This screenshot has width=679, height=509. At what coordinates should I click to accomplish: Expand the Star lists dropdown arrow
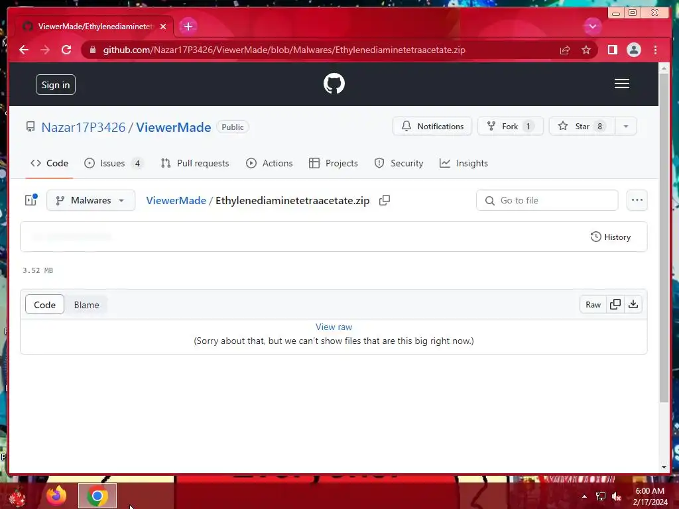(626, 127)
